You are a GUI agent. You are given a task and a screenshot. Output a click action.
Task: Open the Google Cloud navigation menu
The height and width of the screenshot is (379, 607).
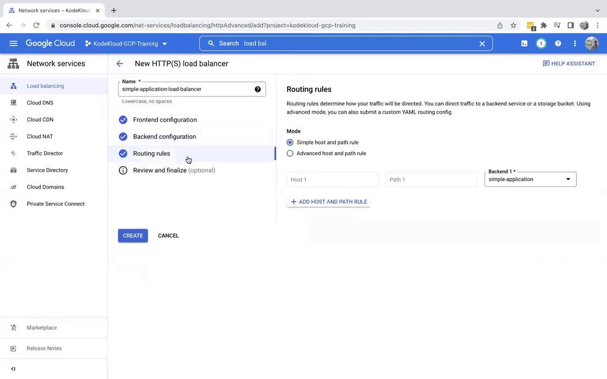(13, 43)
